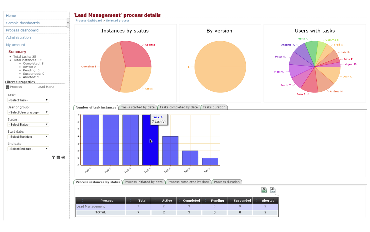Click the circular refresh icon
370x232 pixels.
(63, 157)
